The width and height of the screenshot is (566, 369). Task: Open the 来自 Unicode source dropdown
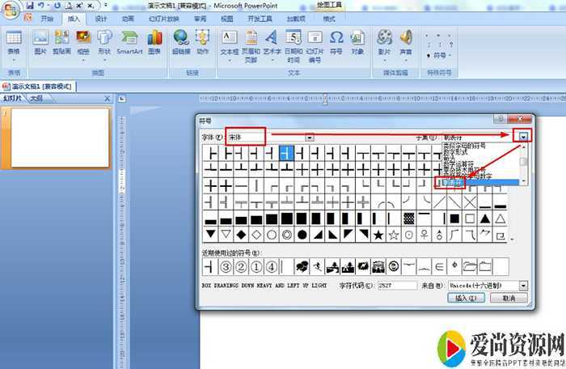click(523, 286)
